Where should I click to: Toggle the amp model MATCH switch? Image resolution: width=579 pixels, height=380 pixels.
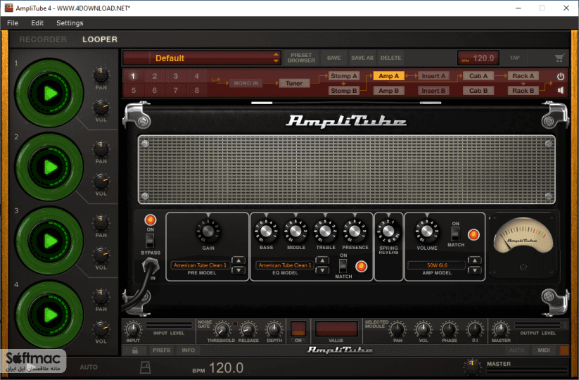coord(455,234)
